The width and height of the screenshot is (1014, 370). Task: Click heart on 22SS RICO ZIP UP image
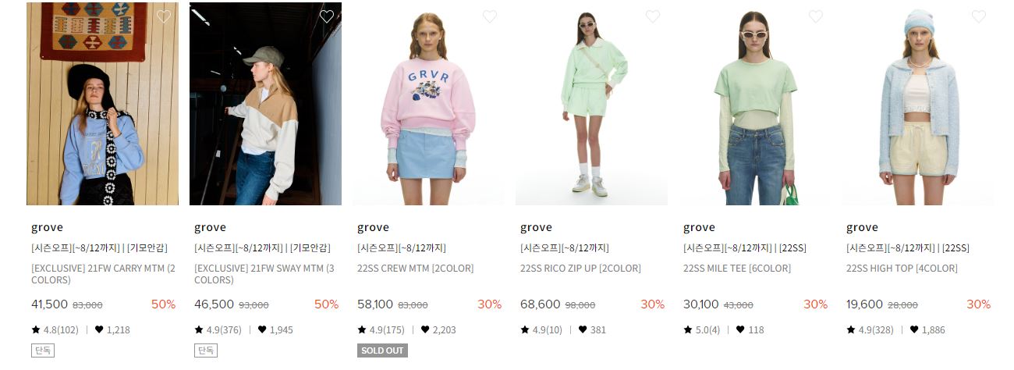tap(653, 16)
